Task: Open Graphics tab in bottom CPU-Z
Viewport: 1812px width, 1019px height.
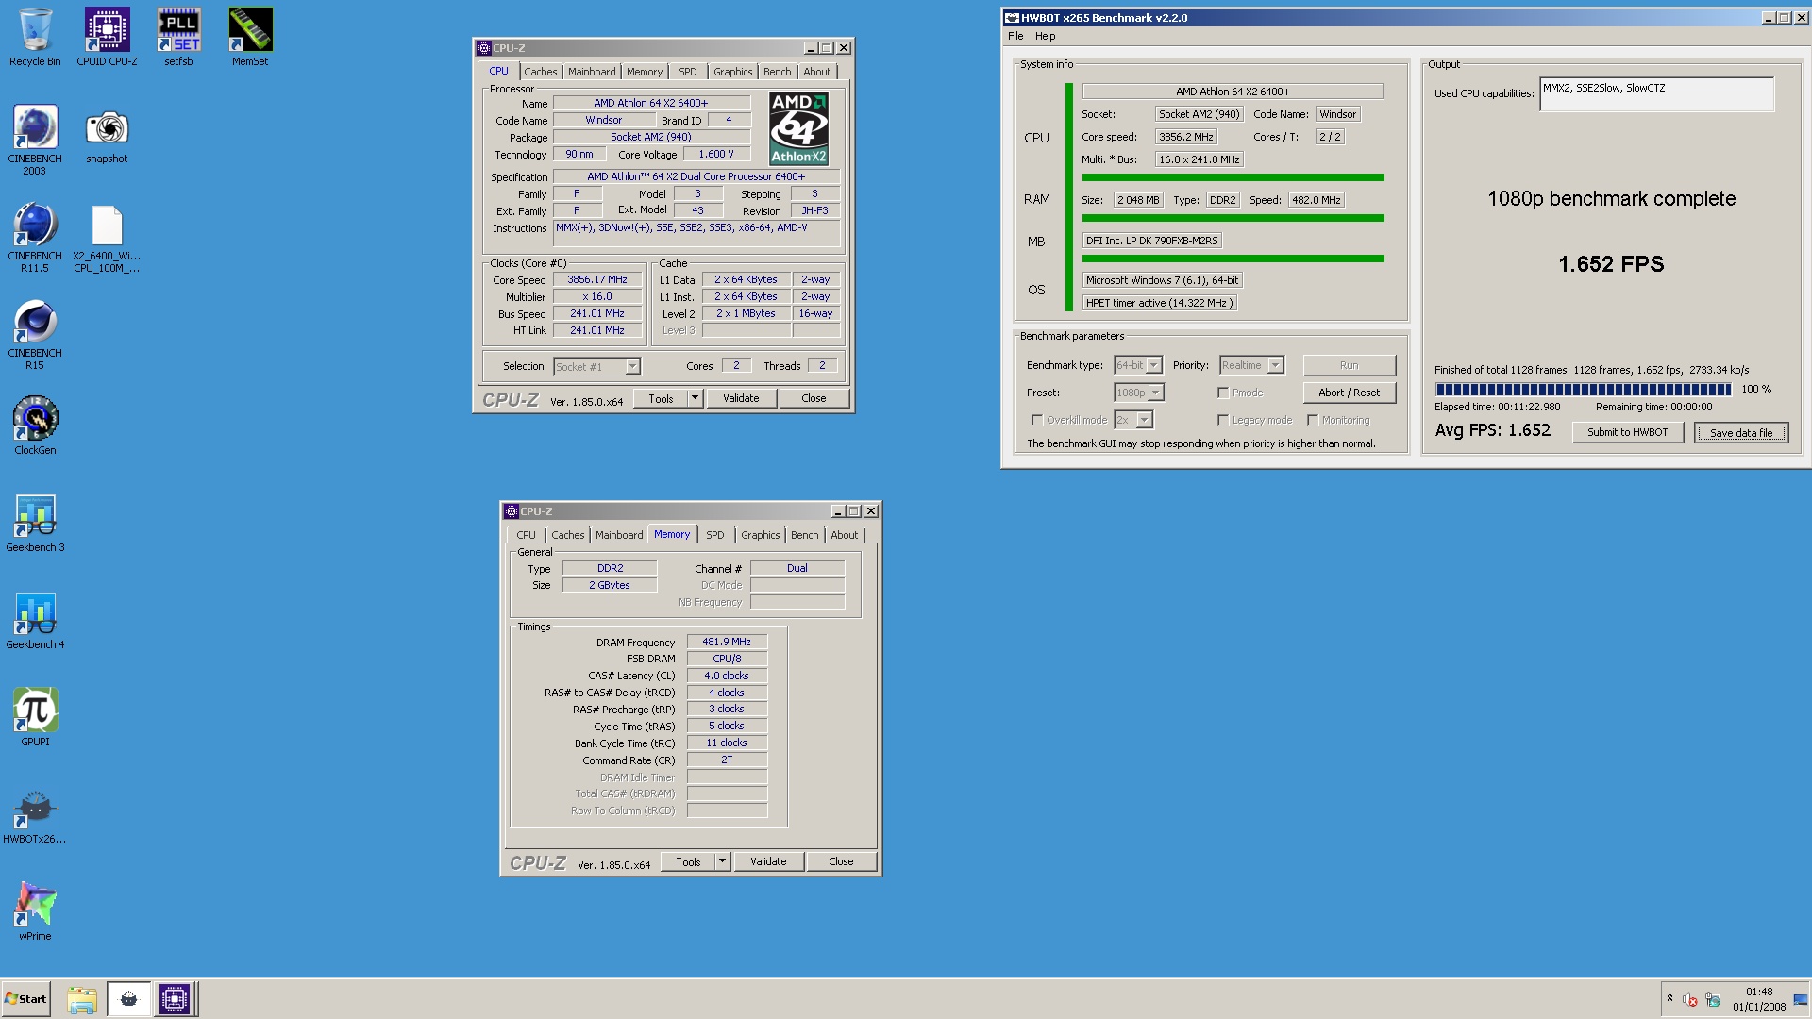Action: tap(761, 535)
